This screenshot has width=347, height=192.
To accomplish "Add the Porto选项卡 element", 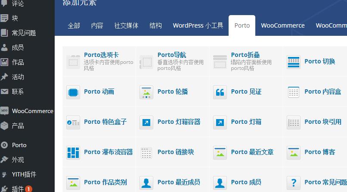I will tap(99, 62).
